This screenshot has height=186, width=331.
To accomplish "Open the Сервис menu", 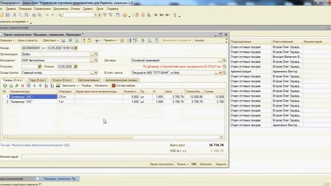I will tap(88, 9).
